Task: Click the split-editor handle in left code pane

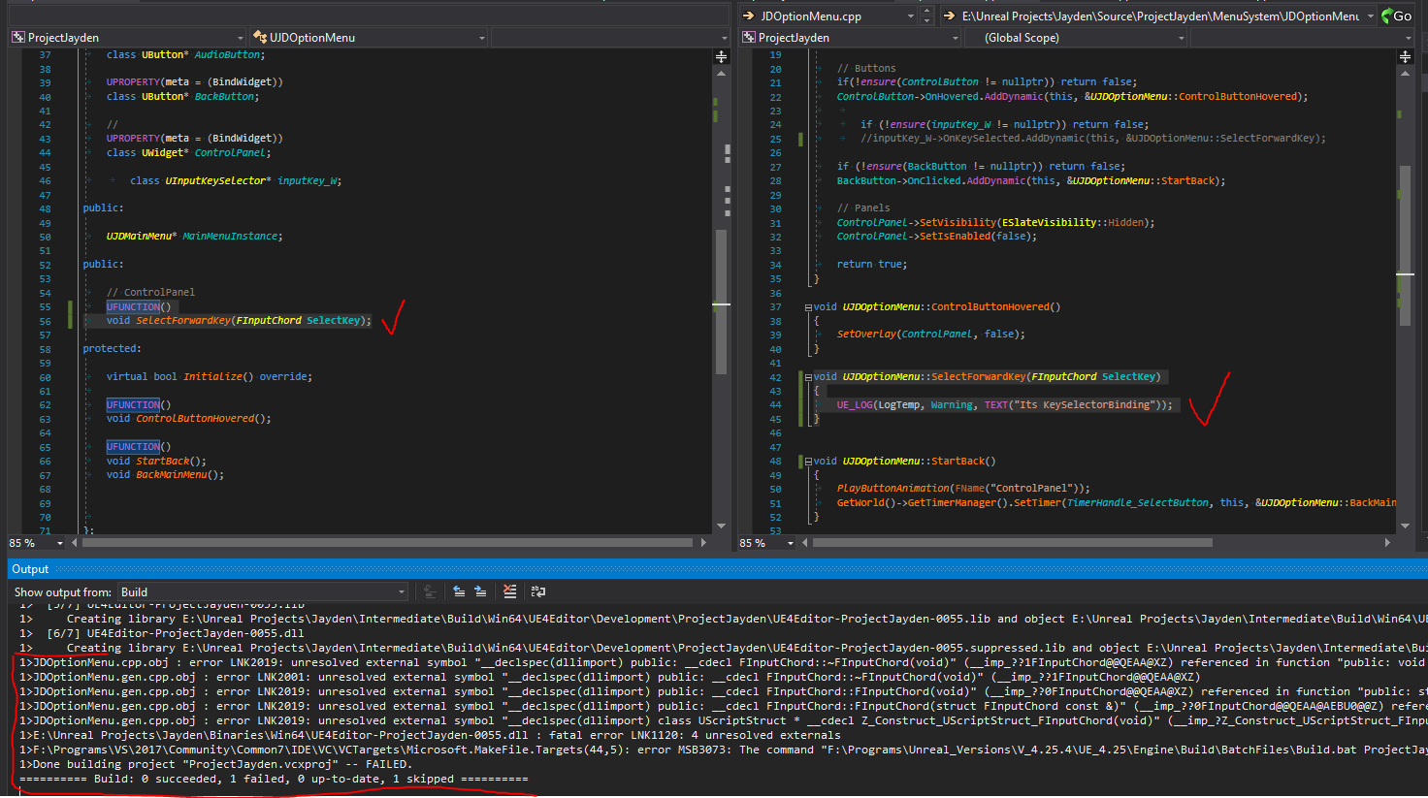Action: tap(721, 56)
